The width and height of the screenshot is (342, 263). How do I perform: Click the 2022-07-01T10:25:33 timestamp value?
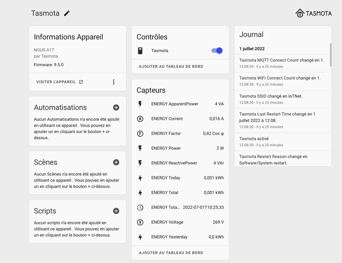click(x=203, y=207)
